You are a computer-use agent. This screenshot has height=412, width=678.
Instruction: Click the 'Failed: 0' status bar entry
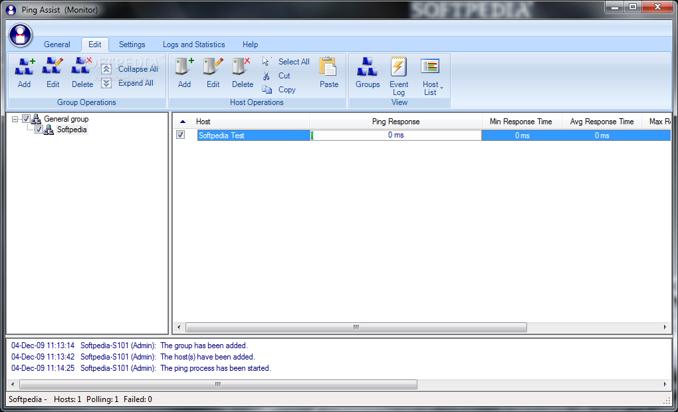tap(138, 399)
